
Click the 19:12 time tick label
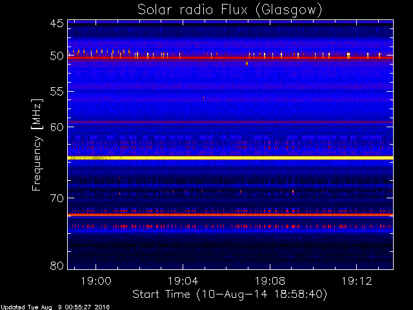[x=357, y=281]
